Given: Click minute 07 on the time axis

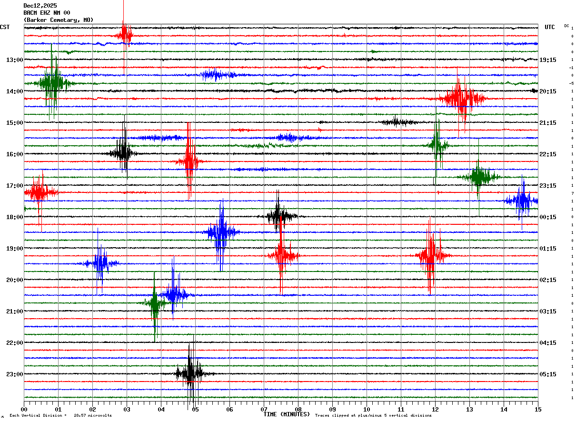Looking at the screenshot, I should 264,409.
